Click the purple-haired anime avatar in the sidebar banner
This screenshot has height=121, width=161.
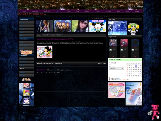(27, 101)
